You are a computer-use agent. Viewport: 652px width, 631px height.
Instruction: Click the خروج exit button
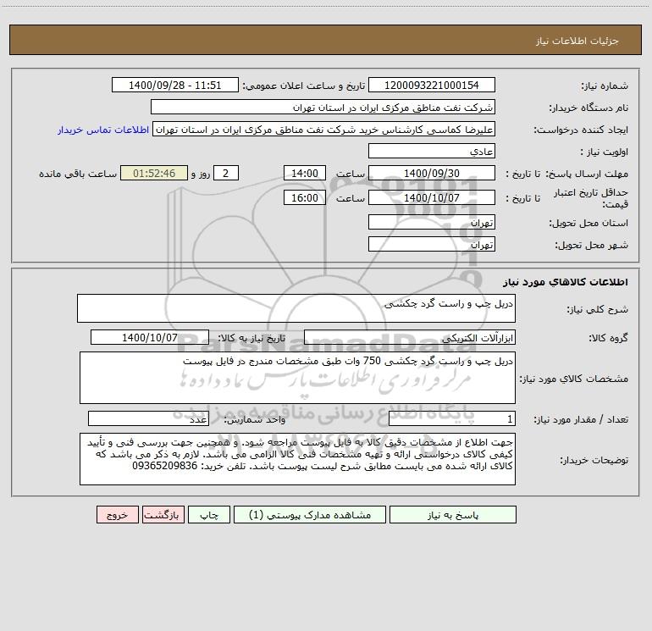[x=117, y=515]
